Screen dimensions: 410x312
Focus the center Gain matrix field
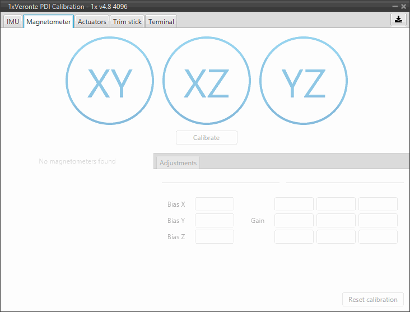tap(336, 221)
